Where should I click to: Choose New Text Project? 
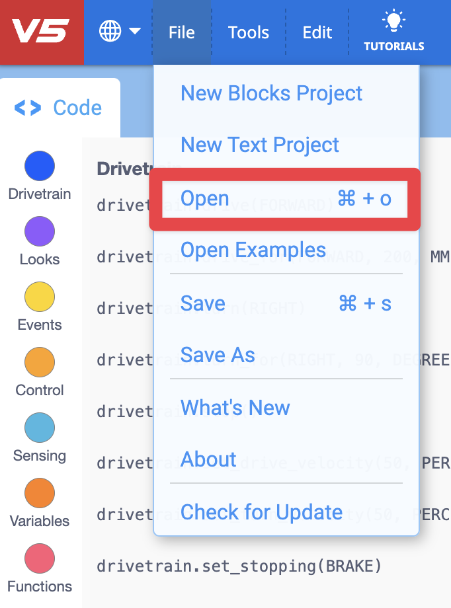click(259, 145)
